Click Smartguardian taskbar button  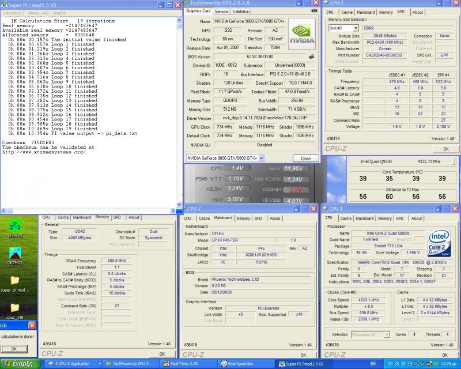247,364
